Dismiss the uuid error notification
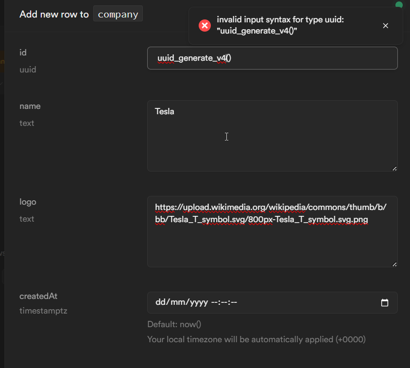The height and width of the screenshot is (368, 410). coord(385,26)
